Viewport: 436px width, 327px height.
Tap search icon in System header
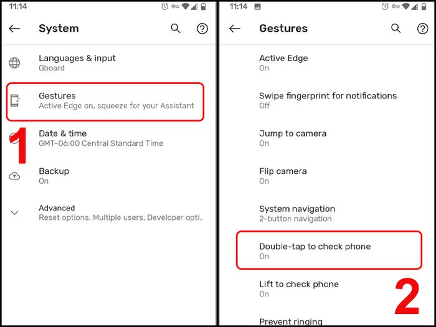click(176, 29)
